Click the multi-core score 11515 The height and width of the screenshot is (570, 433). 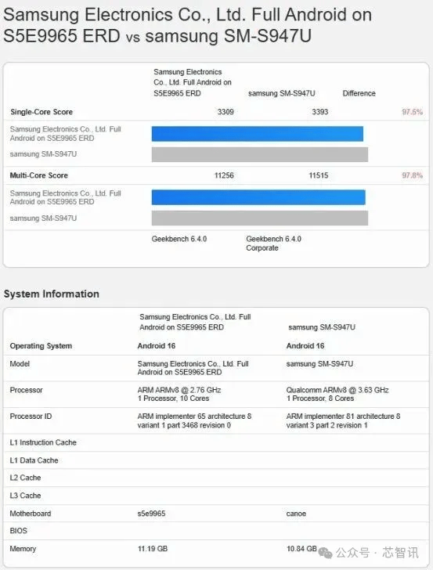click(x=319, y=175)
